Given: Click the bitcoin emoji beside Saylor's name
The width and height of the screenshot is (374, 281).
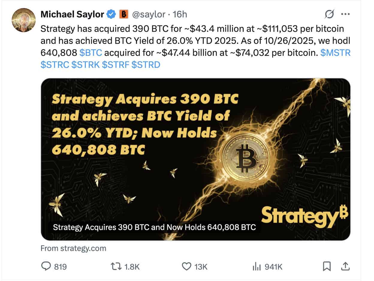Looking at the screenshot, I should 124,14.
